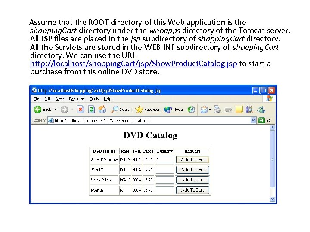The height and width of the screenshot is (232, 310).
Task: Open the File menu
Action: (x=36, y=98)
